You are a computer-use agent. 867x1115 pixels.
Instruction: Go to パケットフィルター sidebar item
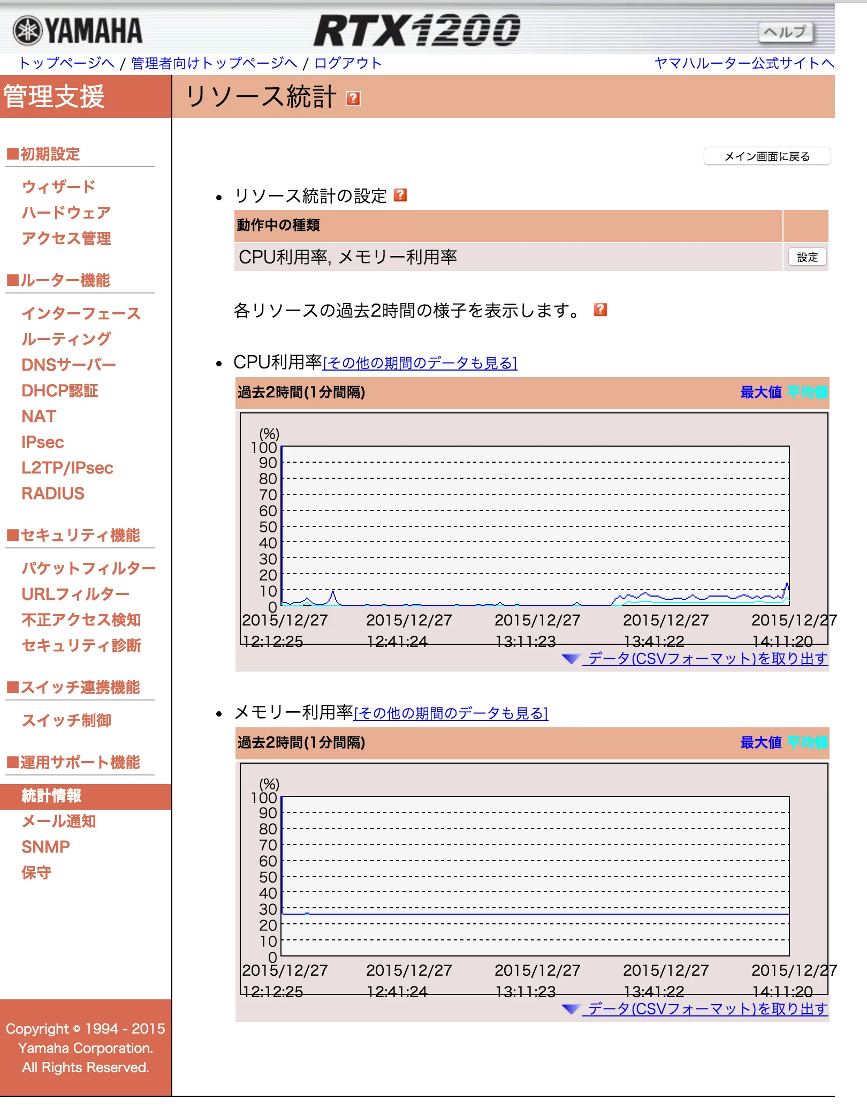click(88, 568)
